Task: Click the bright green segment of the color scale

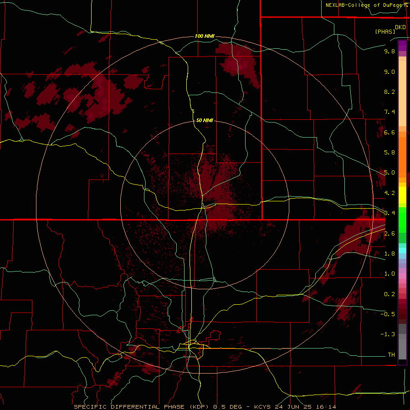Action: tap(402, 220)
